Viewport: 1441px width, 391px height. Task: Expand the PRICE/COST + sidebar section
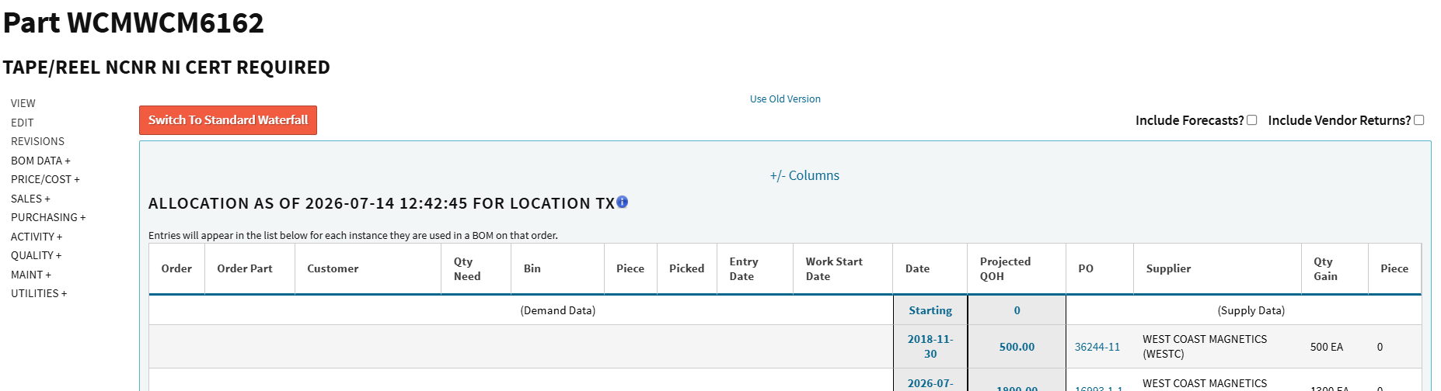(45, 179)
